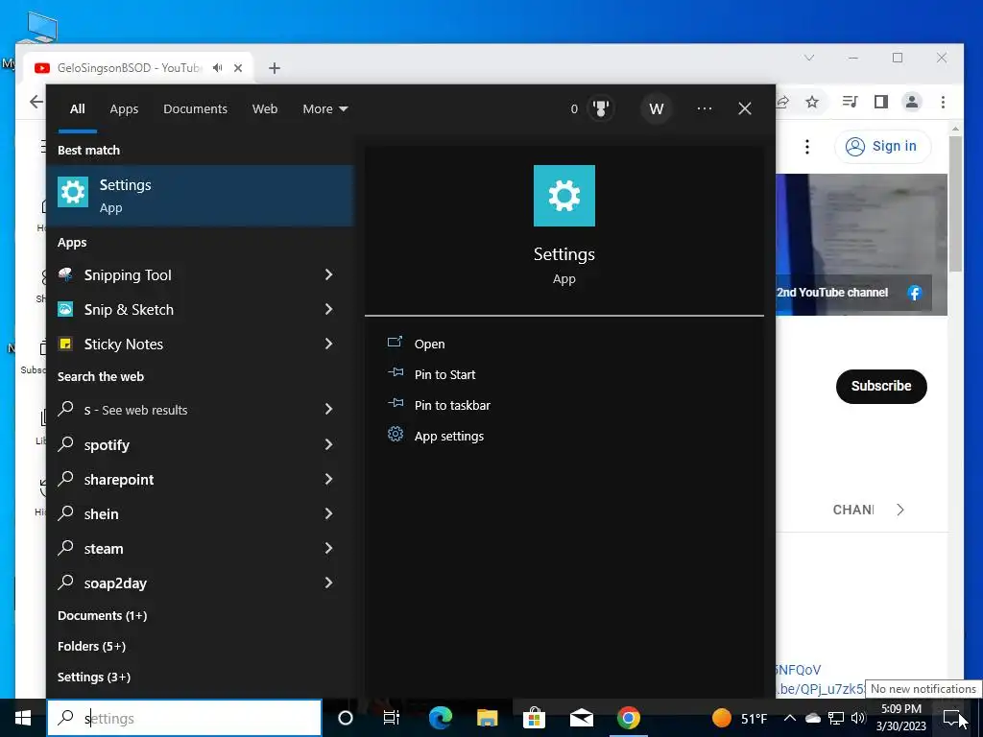This screenshot has height=737, width=983.
Task: Click the OneDrive cloud tray icon
Action: tap(812, 718)
